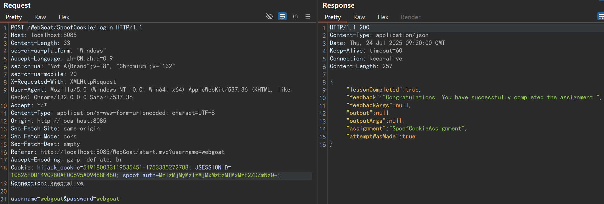The width and height of the screenshot is (604, 204).
Task: Click the request Content-Type urlencoded header
Action: click(x=113, y=113)
